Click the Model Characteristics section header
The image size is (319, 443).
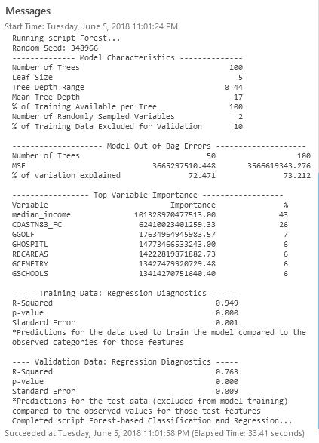127,57
